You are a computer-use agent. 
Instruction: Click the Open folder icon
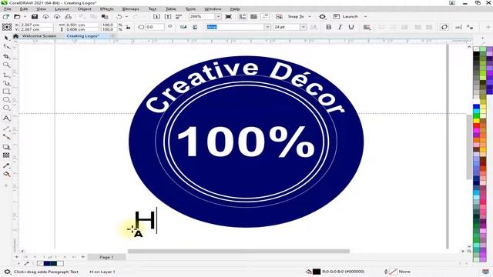(x=17, y=17)
